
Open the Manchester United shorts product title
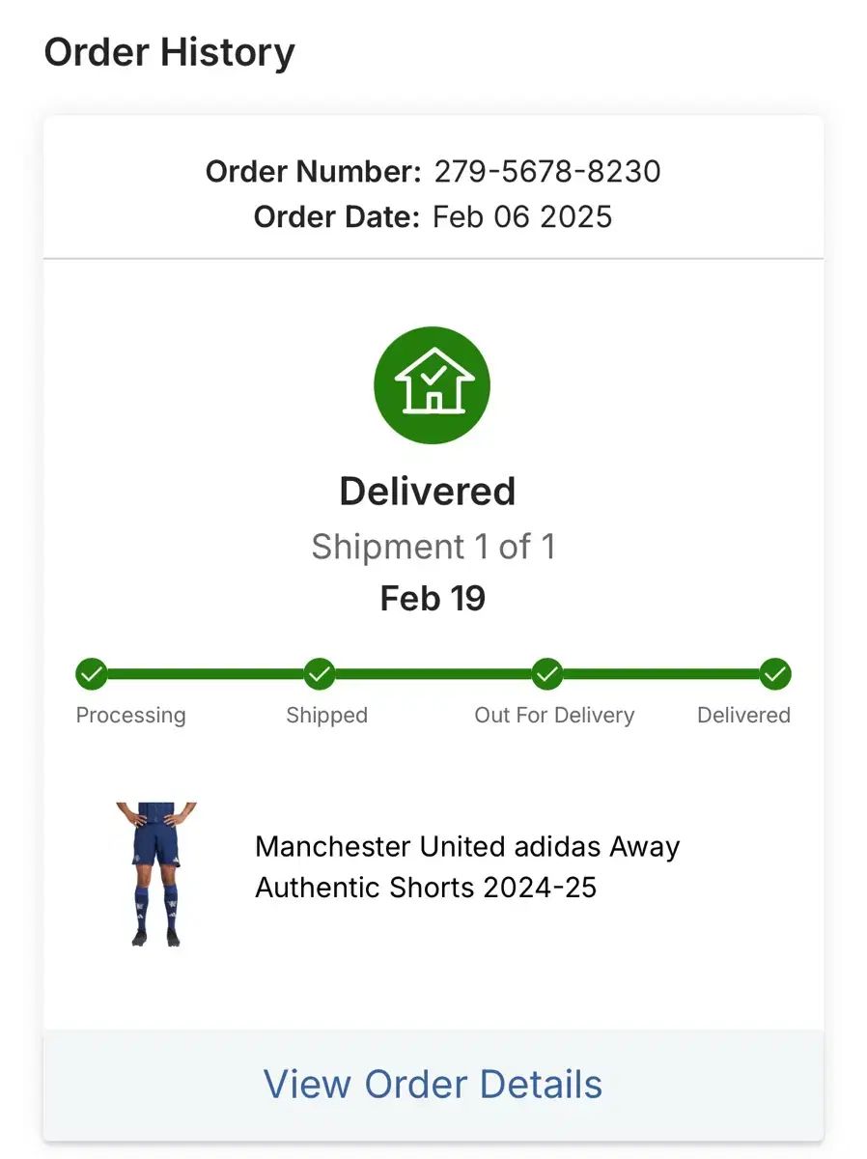point(467,866)
